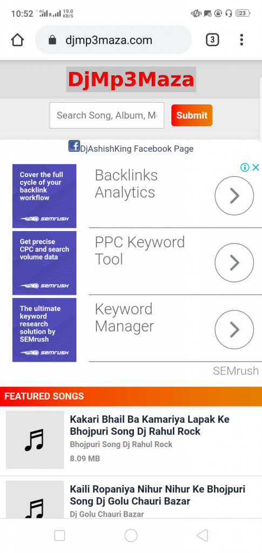The image size is (262, 553).
Task: Tap the browser home icon
Action: click(x=17, y=40)
